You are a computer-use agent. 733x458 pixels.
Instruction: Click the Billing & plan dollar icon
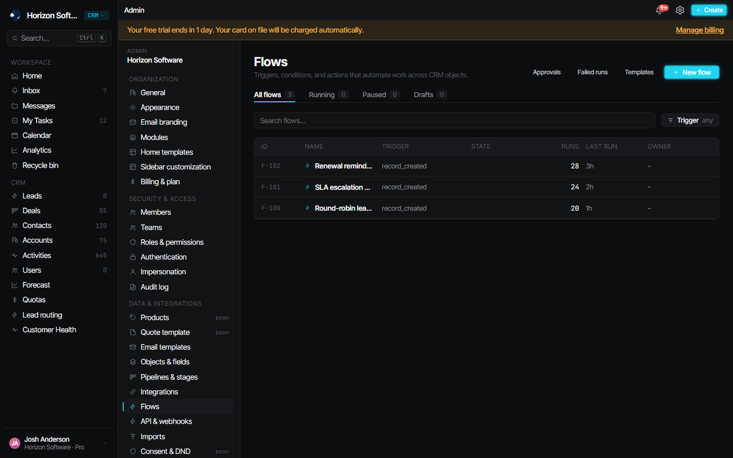(133, 182)
